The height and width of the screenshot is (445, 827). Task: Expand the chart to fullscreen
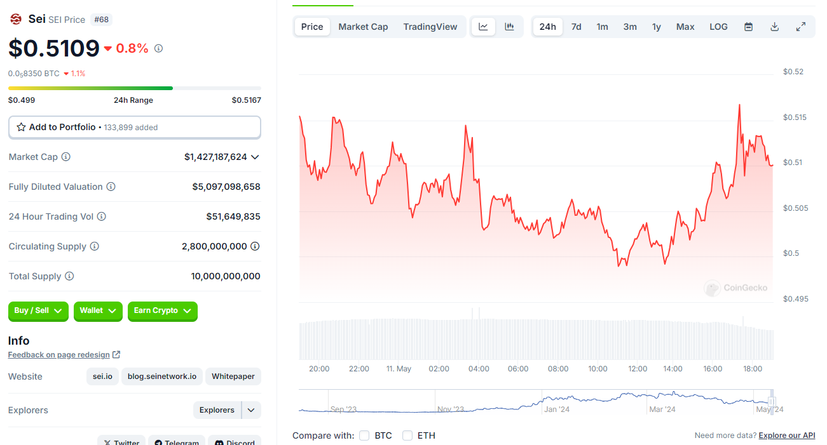tap(801, 27)
